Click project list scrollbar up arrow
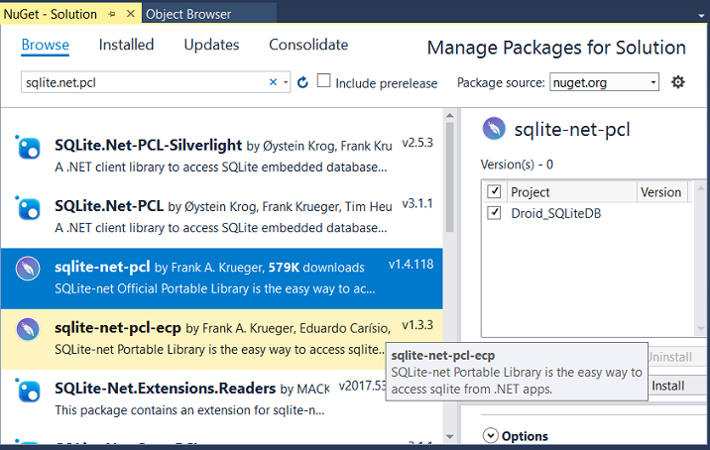Screen dimensions: 710x450 point(701,187)
